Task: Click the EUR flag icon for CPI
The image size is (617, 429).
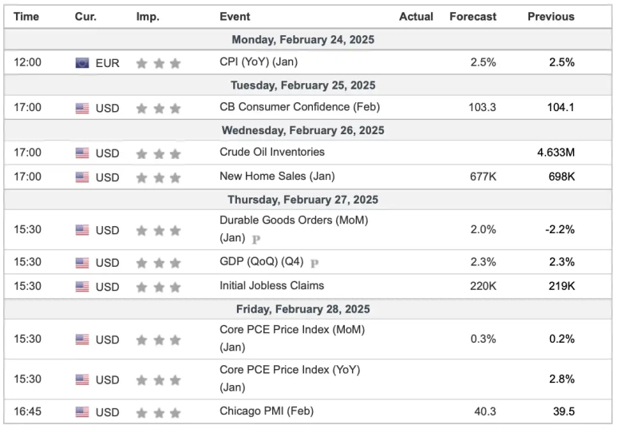Action: (82, 63)
